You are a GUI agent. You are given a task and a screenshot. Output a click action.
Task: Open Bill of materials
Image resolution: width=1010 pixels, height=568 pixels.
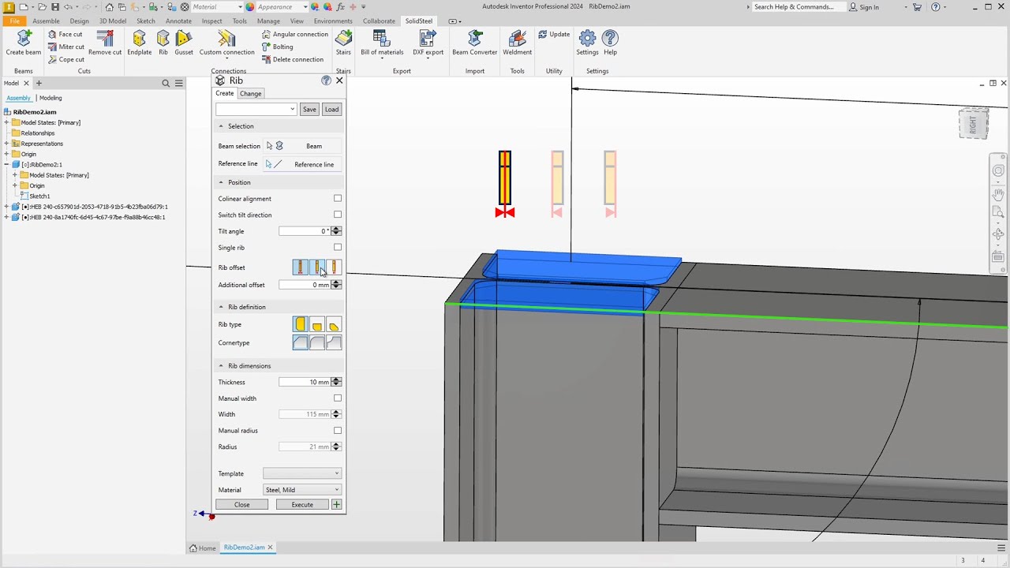382,45
